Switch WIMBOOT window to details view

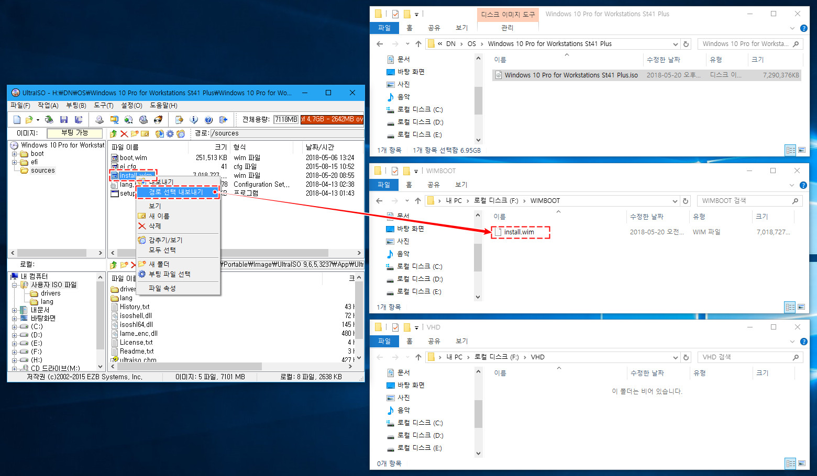coord(790,307)
